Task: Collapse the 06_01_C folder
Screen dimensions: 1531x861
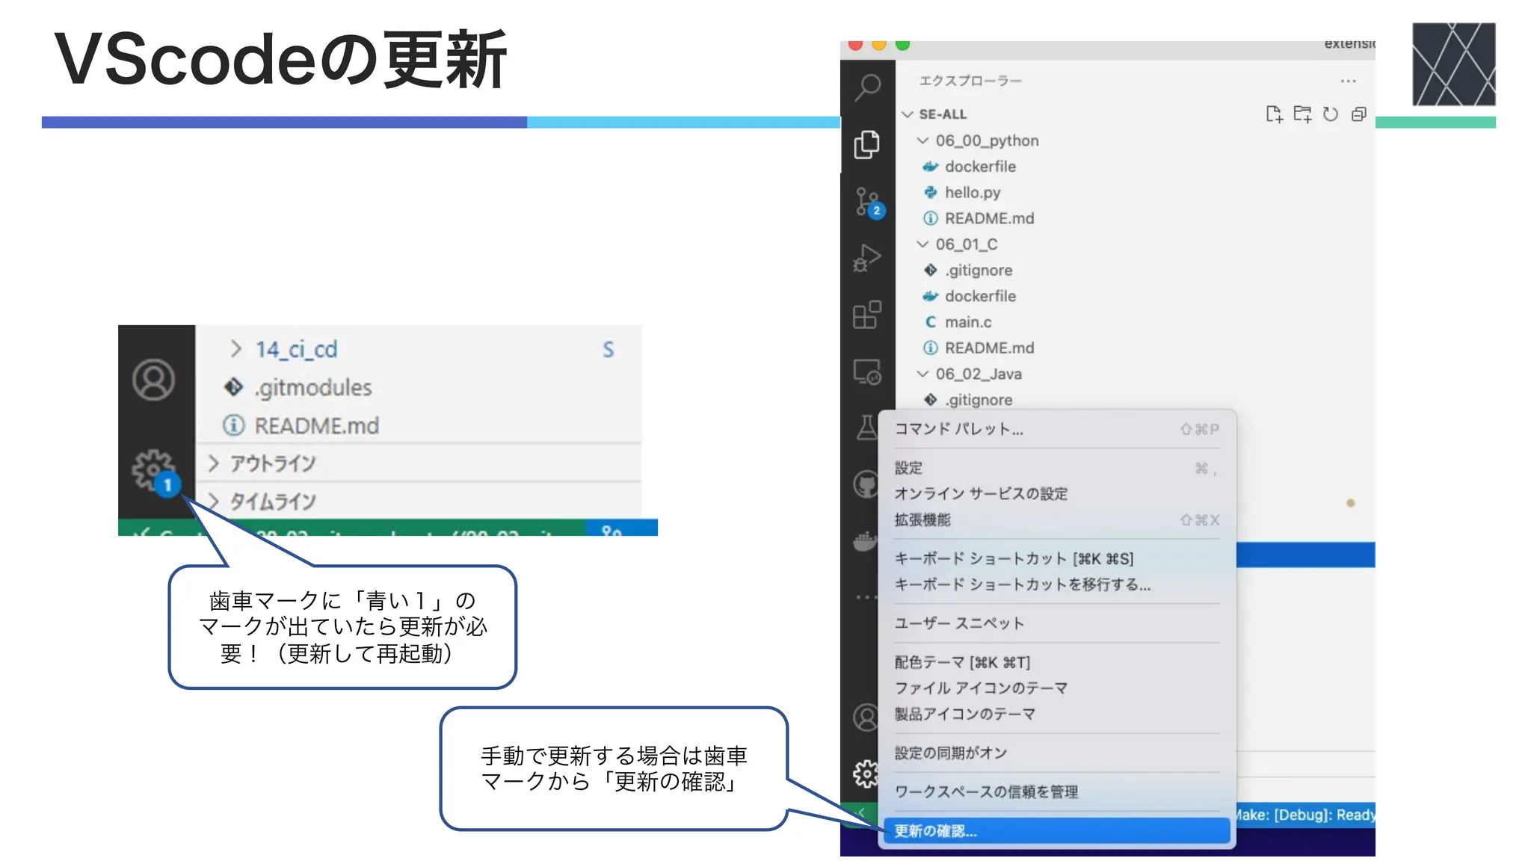Action: [923, 244]
